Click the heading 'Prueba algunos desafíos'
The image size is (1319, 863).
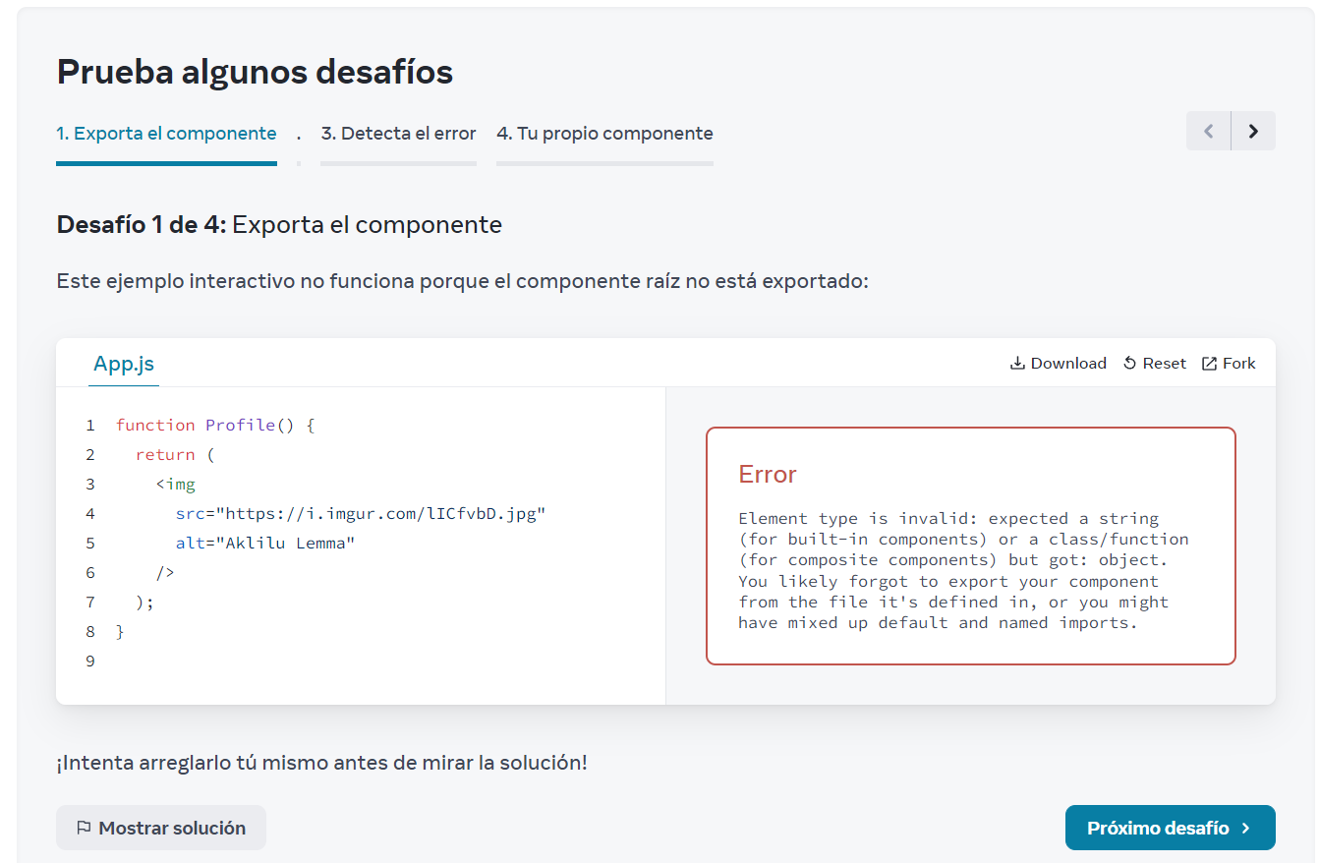click(256, 71)
